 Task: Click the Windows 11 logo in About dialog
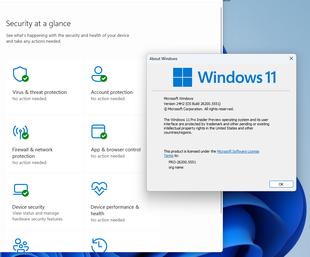pos(224,77)
